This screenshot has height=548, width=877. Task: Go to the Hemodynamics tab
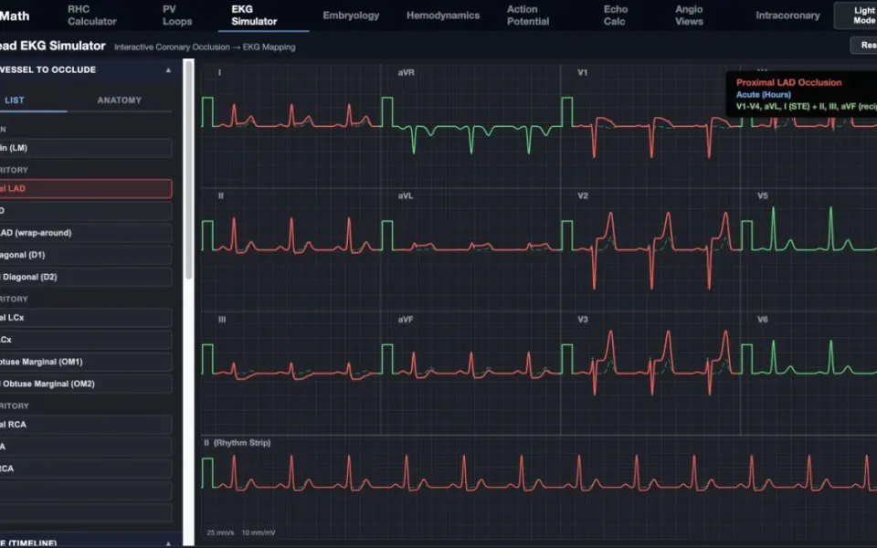click(x=443, y=16)
